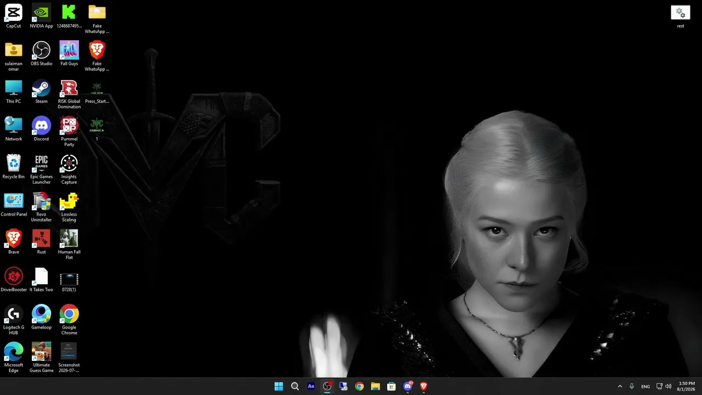
Task: Select the Control Panel desktop icon
Action: pos(14,205)
